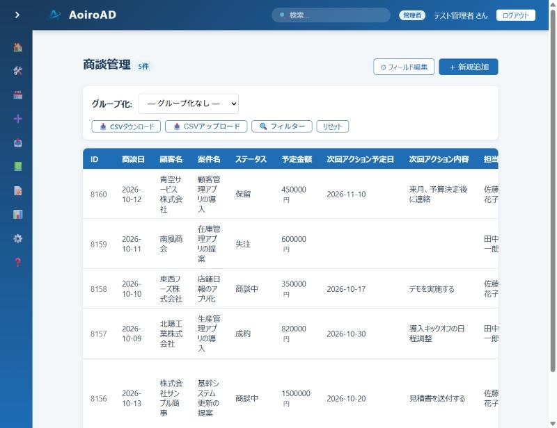Screen dimensions: 557x428
Task: Click the 成約 status cell
Action: (243, 334)
